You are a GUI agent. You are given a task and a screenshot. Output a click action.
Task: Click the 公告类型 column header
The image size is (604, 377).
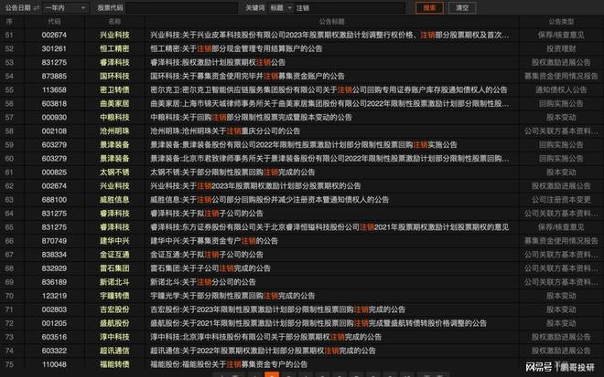[561, 22]
